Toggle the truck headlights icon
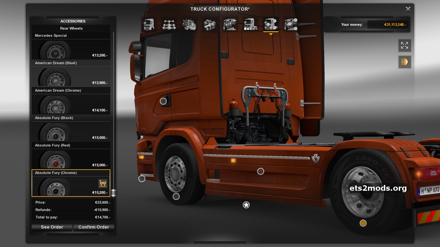 pos(405,62)
